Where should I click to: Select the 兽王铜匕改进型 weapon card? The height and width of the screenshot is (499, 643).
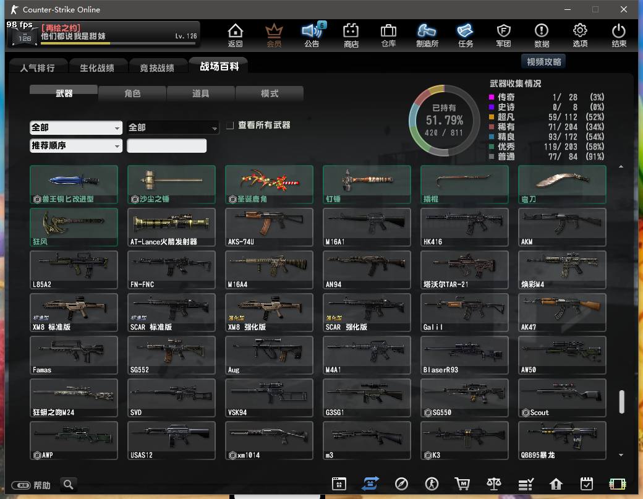click(74, 184)
